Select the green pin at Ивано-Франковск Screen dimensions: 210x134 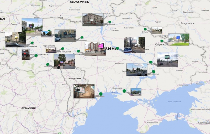(x=36, y=55)
